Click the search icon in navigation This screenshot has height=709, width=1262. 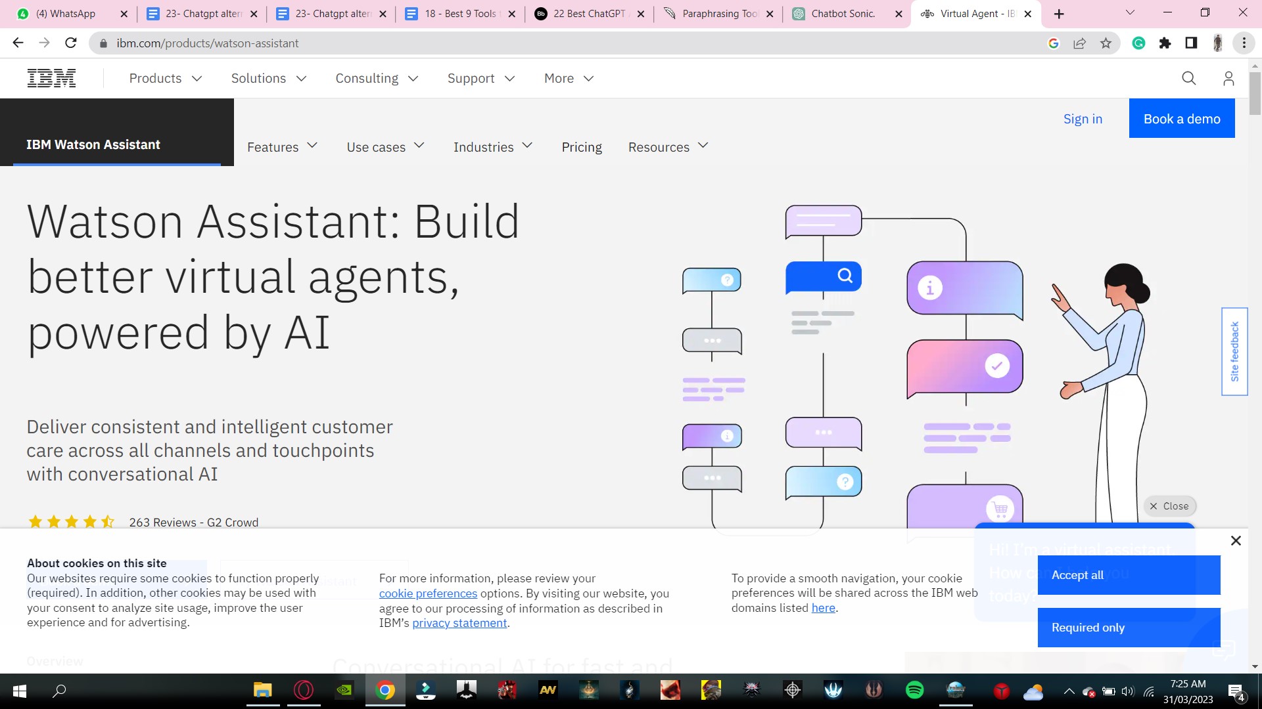tap(1188, 78)
